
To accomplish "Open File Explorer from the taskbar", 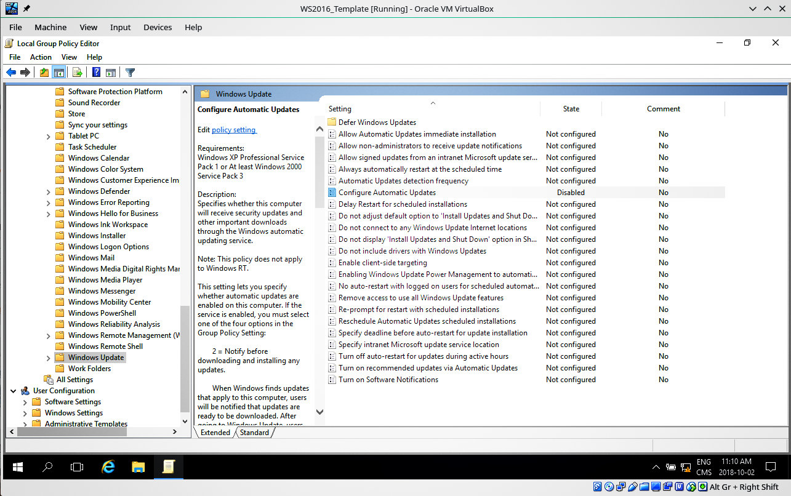I will (138, 467).
